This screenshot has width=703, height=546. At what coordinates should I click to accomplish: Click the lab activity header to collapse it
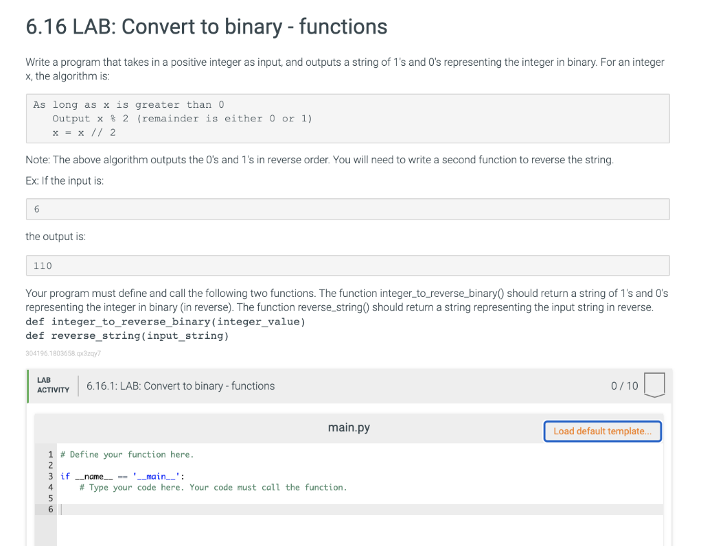[x=181, y=385]
